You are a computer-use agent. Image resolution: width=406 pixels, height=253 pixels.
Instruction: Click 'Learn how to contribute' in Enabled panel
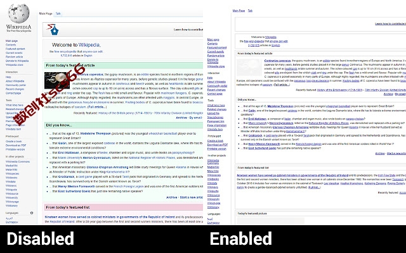click(x=391, y=24)
